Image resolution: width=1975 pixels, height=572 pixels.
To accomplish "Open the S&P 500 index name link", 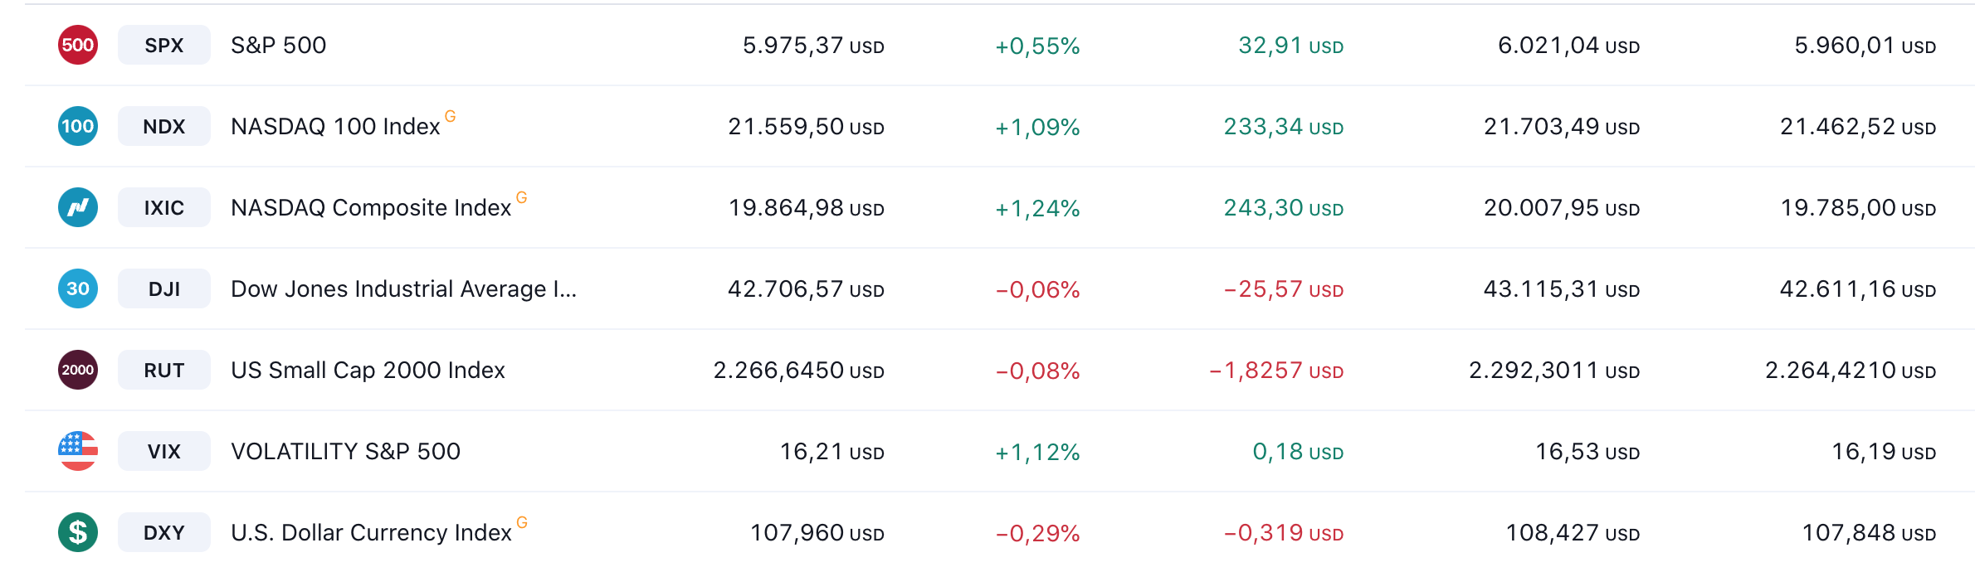I will point(279,45).
